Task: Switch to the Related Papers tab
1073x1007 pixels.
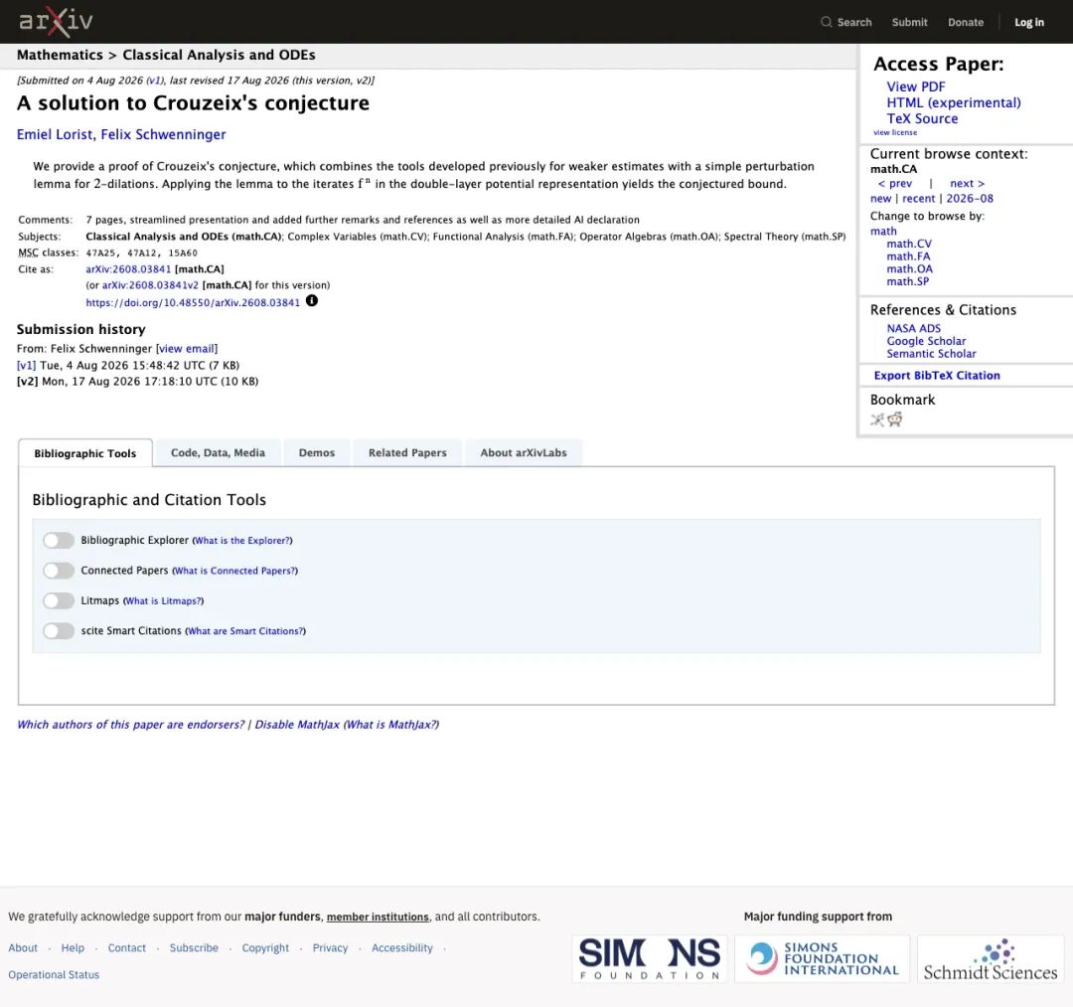Action: pyautogui.click(x=407, y=452)
